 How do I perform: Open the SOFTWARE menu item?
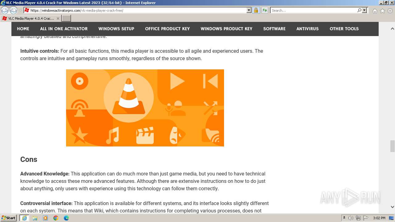click(x=274, y=29)
